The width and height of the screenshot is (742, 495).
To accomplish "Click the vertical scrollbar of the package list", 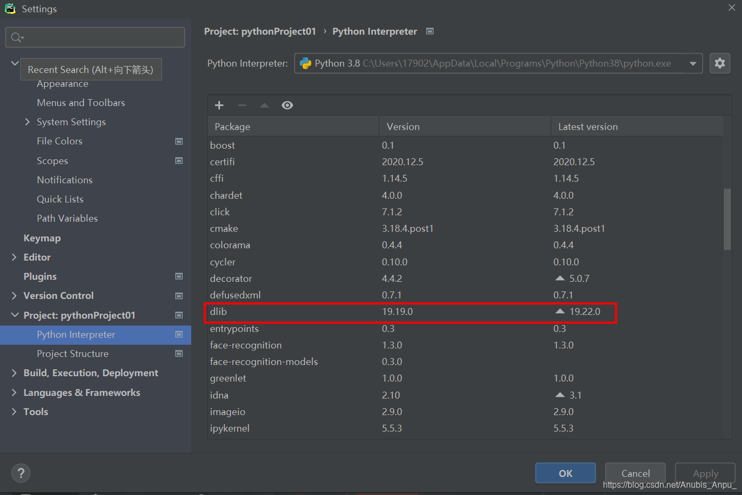I will point(727,218).
